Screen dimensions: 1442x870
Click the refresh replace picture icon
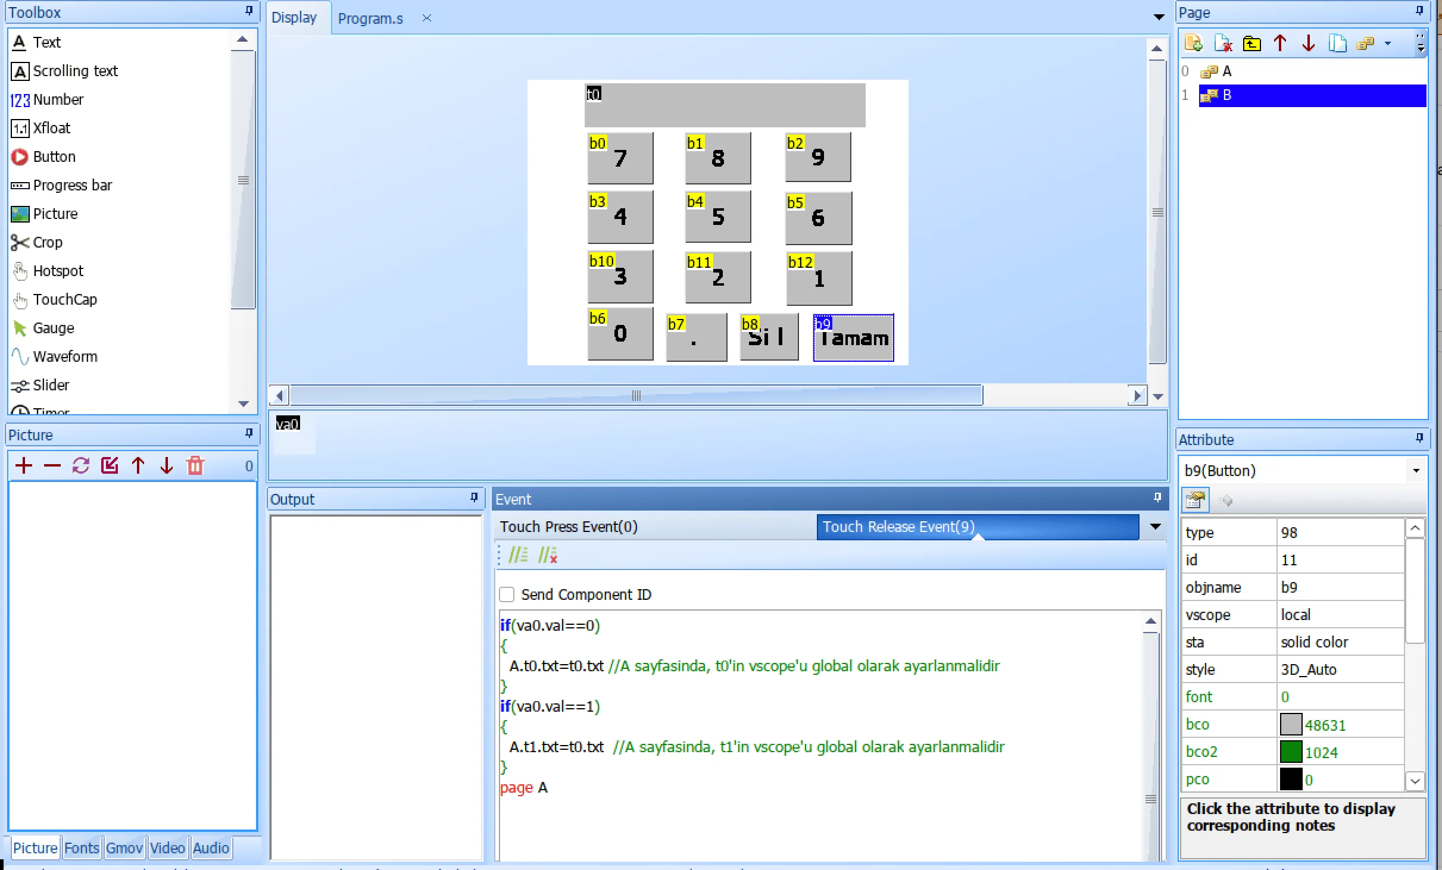click(x=81, y=465)
